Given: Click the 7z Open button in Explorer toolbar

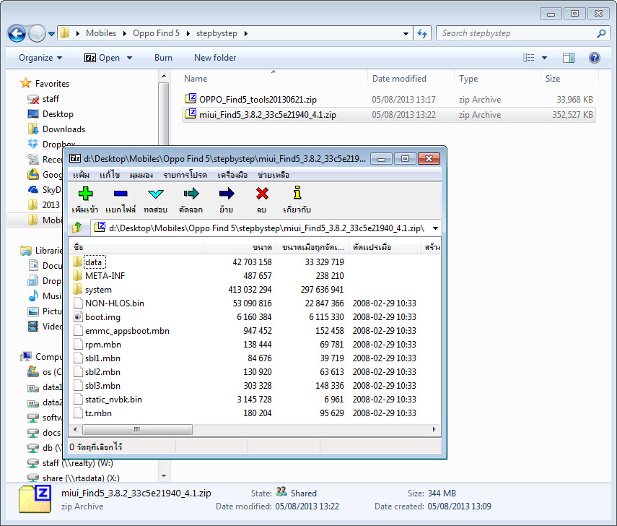Looking at the screenshot, I should coord(102,58).
